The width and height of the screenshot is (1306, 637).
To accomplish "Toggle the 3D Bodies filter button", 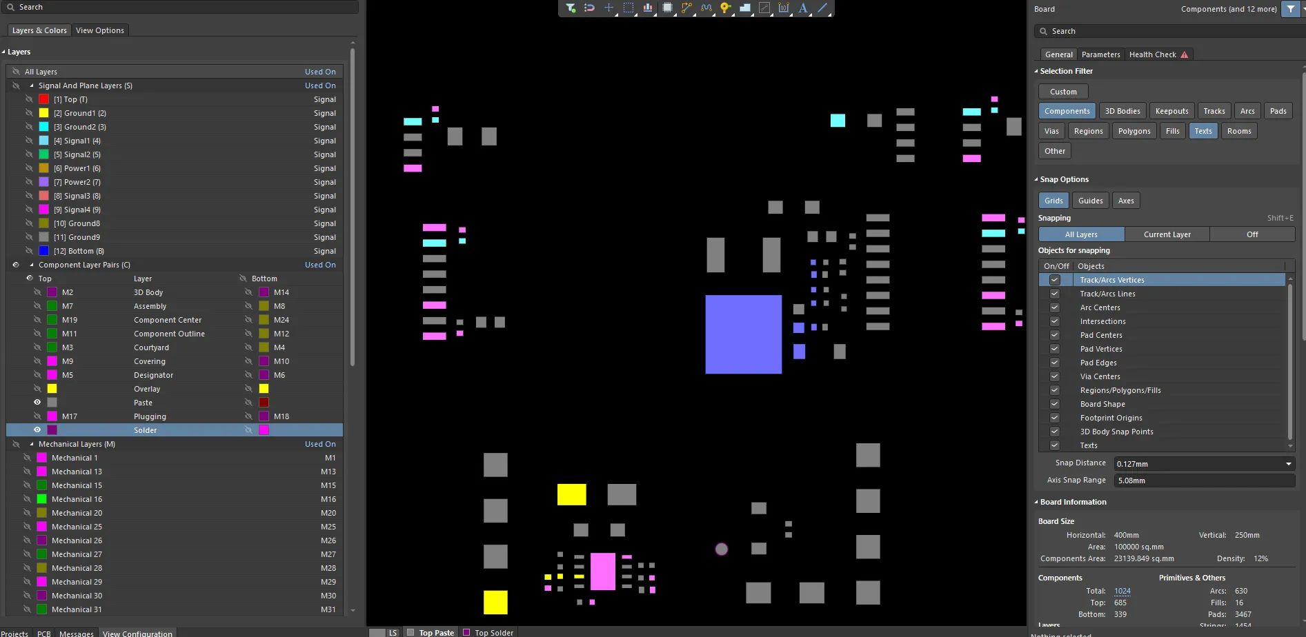I will [1122, 111].
